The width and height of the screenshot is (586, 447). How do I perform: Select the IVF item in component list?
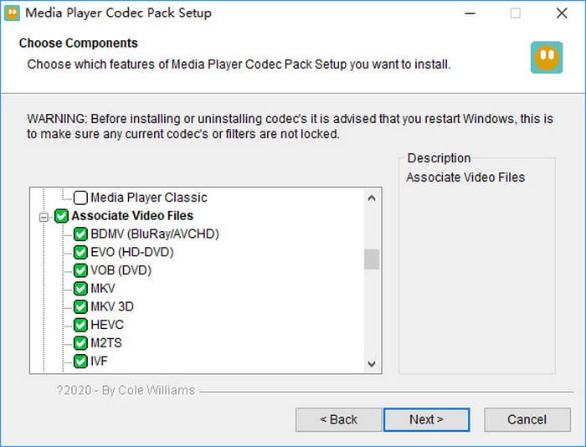[x=99, y=362]
